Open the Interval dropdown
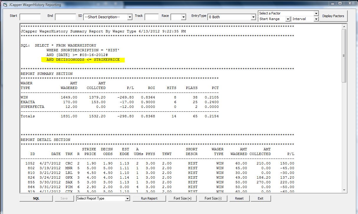This screenshot has width=358, height=214. point(316,19)
